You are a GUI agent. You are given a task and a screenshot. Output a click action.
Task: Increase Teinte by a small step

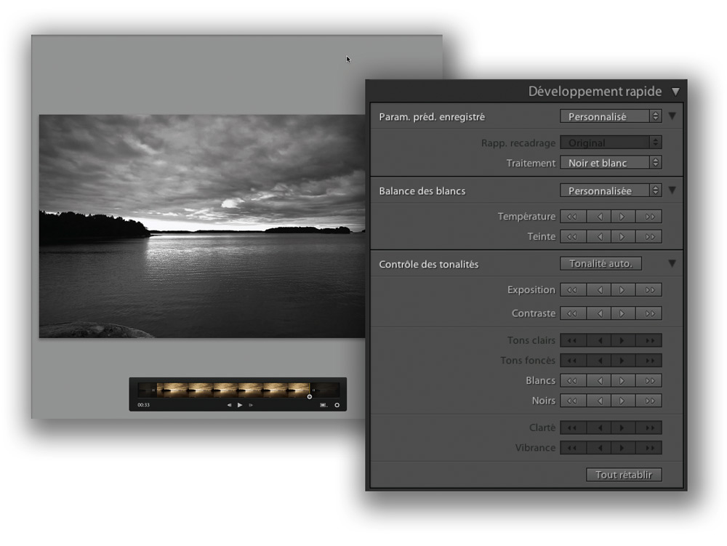pyautogui.click(x=623, y=236)
